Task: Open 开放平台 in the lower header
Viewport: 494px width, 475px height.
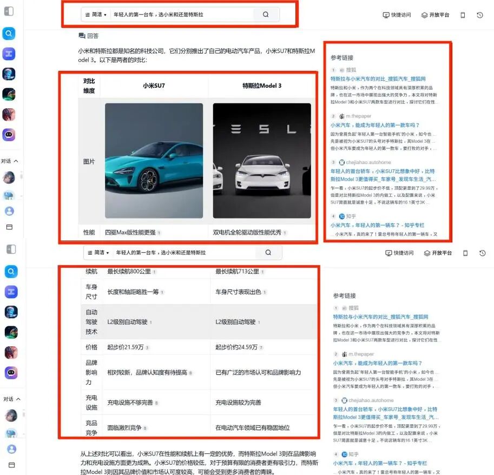Action: point(438,253)
